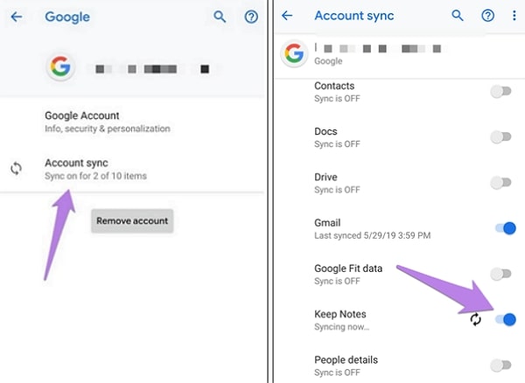The image size is (525, 383).
Task: Disable Gmail sync toggle
Action: tap(506, 228)
